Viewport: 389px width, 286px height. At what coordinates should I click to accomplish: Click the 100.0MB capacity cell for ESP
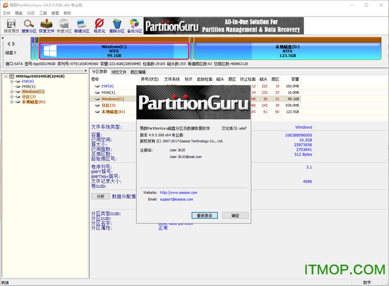pos(292,86)
